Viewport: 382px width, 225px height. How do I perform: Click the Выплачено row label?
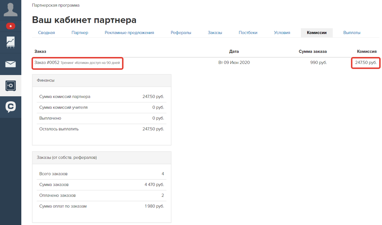50,118
